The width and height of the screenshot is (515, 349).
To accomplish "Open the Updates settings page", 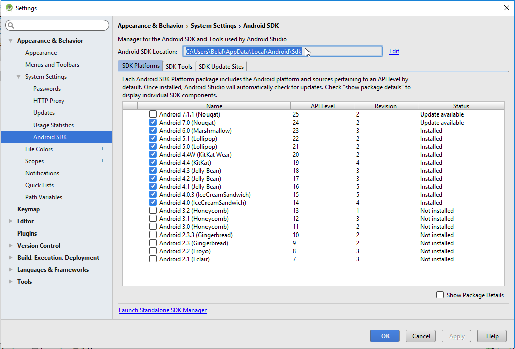I will click(x=44, y=113).
